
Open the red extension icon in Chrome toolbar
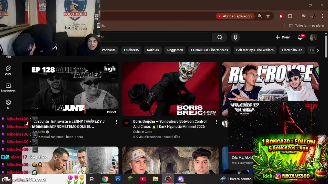tap(281, 16)
